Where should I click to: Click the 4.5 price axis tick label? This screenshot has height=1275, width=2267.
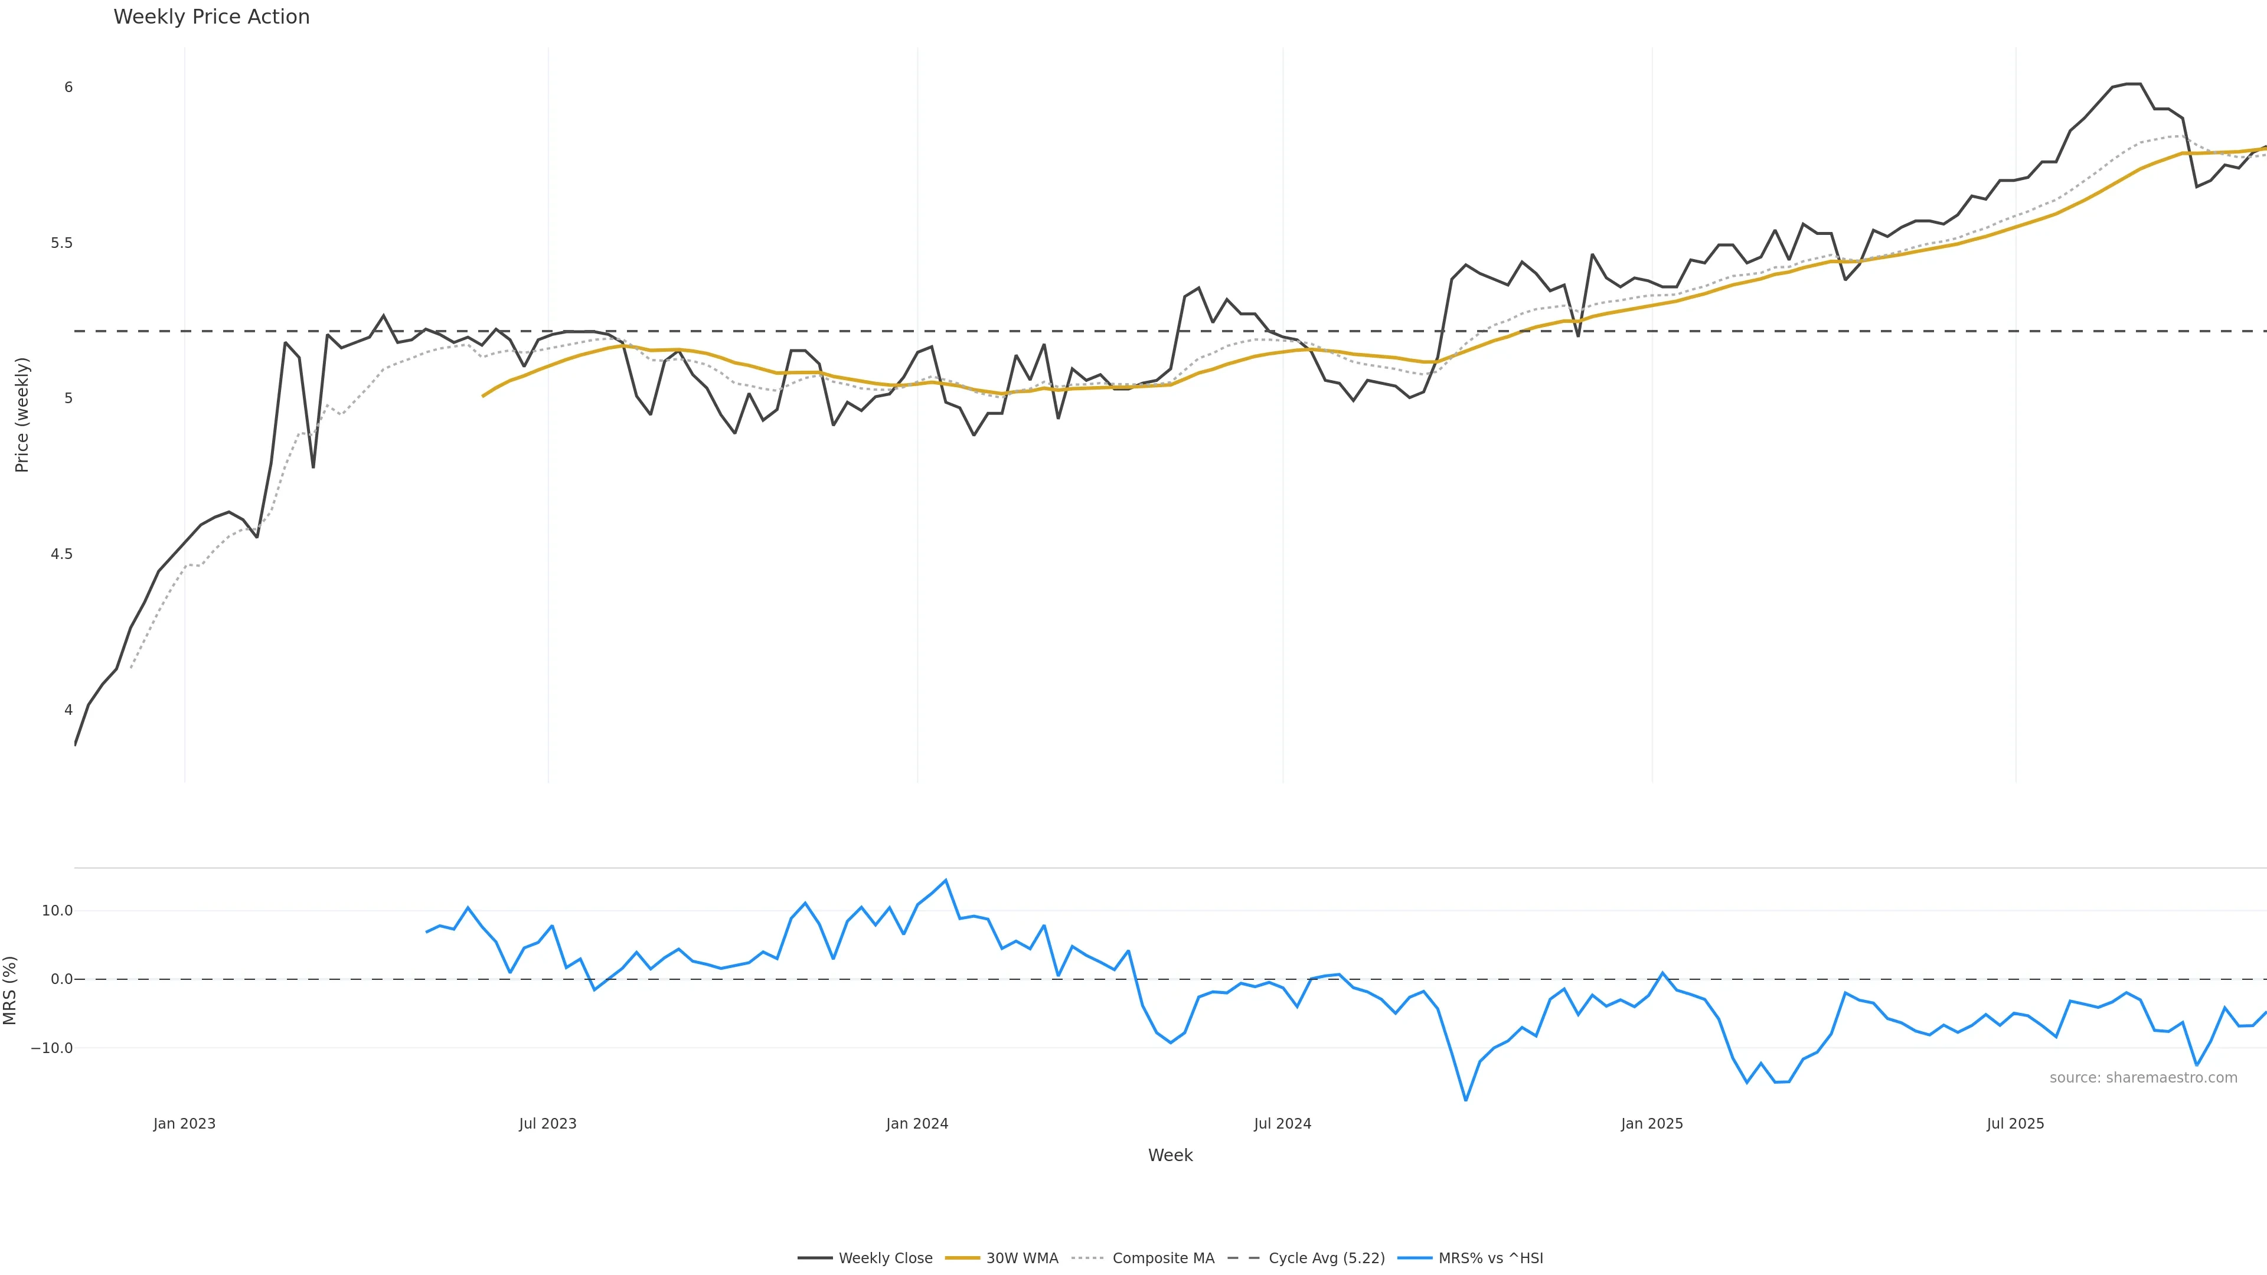pyautogui.click(x=61, y=554)
